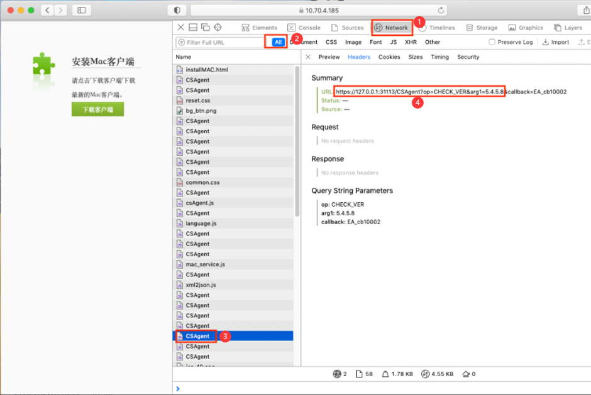Click the Safari address bar

pyautogui.click(x=319, y=10)
